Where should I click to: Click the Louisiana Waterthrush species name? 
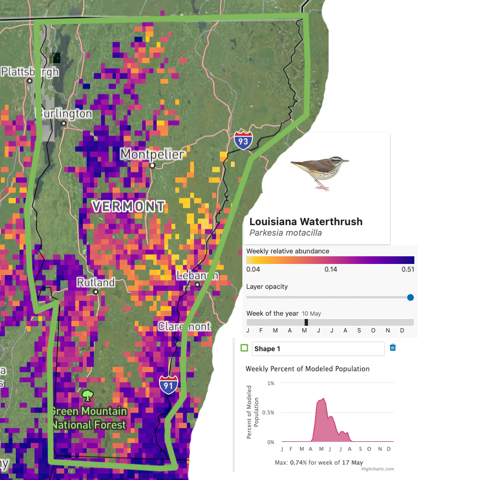point(306,222)
